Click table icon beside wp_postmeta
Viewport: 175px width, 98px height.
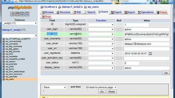coord(4,64)
